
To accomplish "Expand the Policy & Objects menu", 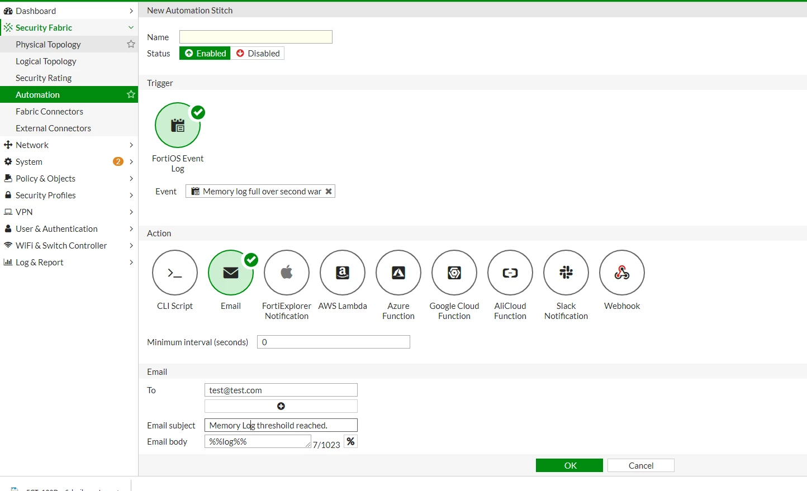I will (x=69, y=178).
